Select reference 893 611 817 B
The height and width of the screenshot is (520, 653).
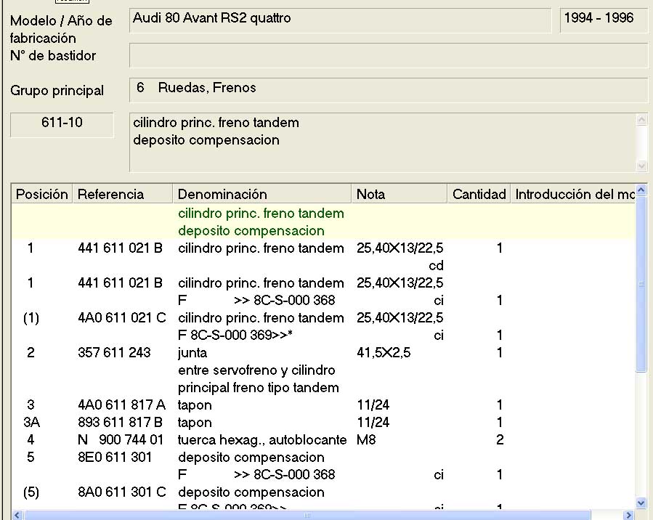pos(120,422)
